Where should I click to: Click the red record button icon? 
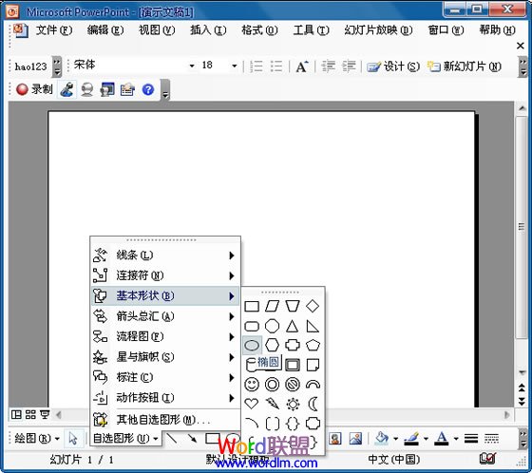tap(22, 89)
